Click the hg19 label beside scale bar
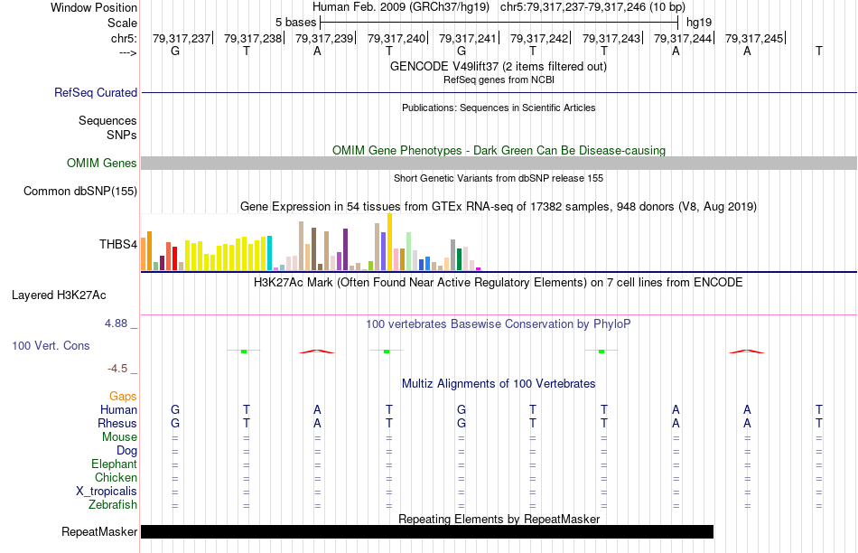Image resolution: width=858 pixels, height=553 pixels. point(699,23)
